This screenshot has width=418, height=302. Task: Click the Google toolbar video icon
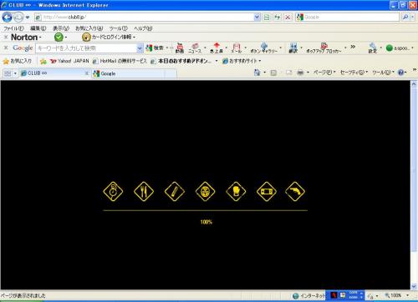point(180,48)
